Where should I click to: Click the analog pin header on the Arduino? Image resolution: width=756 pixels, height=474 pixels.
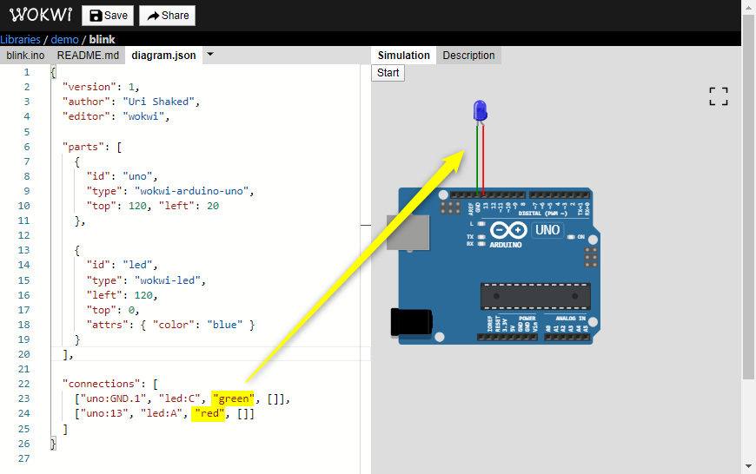[x=567, y=337]
